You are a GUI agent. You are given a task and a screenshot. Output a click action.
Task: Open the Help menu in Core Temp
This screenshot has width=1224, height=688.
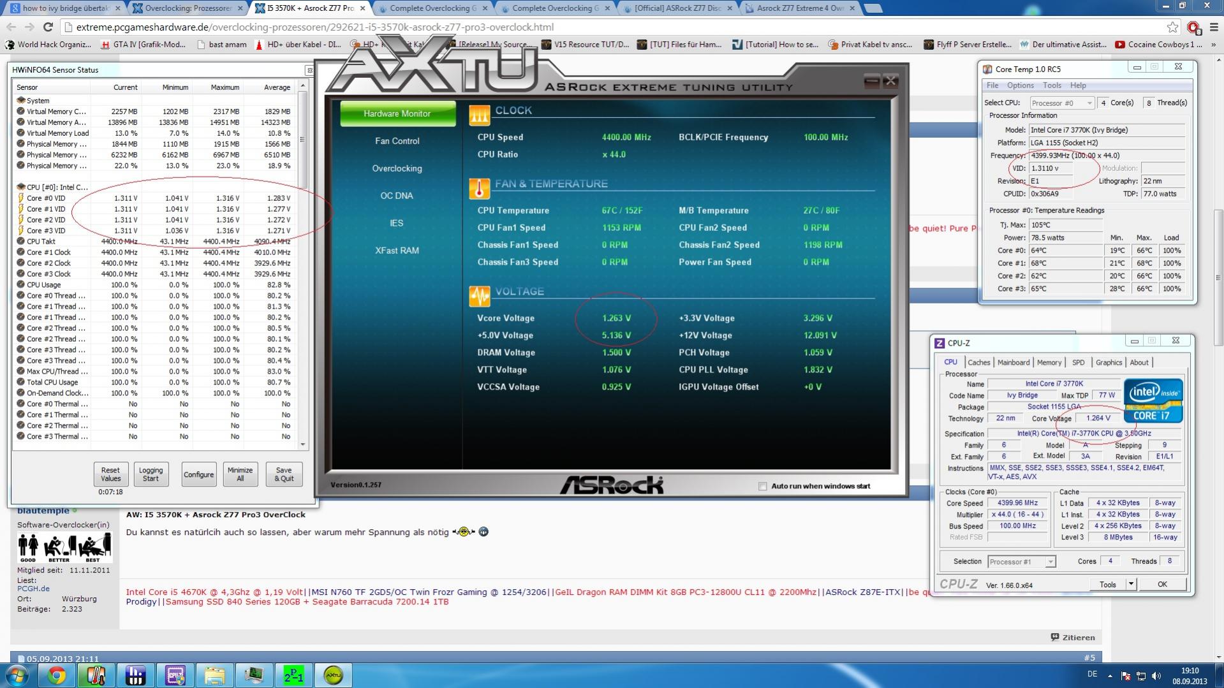tap(1078, 85)
